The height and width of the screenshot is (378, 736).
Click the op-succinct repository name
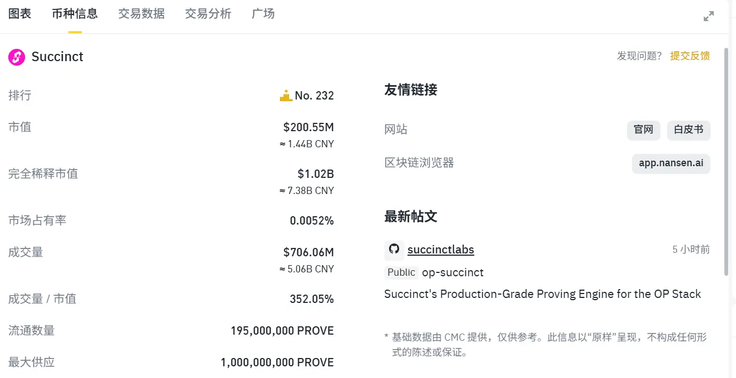452,272
